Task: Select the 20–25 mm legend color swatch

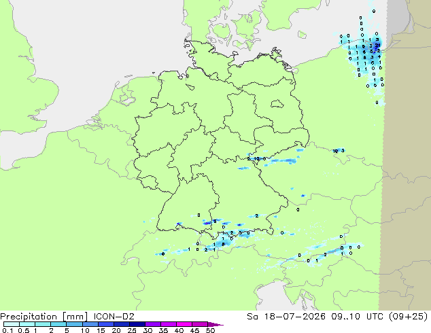Action: pos(122,324)
